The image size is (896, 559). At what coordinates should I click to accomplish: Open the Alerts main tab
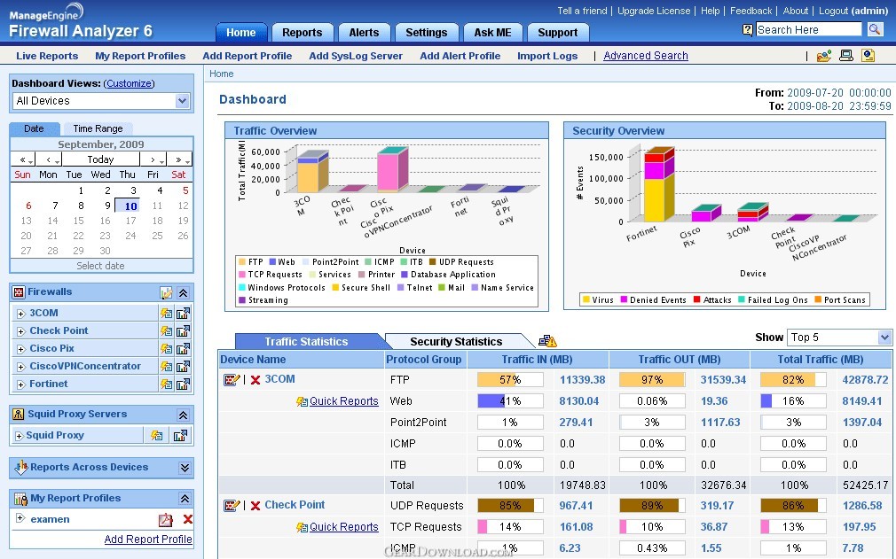click(x=364, y=33)
